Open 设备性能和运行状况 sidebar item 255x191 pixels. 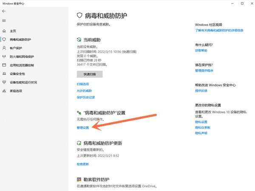(x=23, y=82)
